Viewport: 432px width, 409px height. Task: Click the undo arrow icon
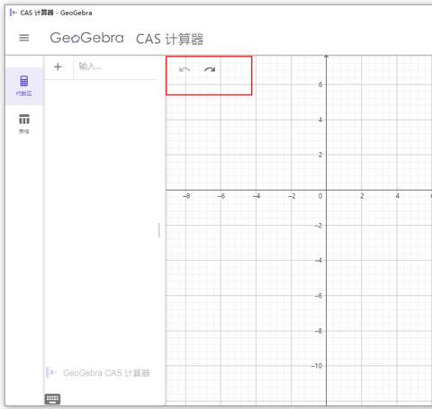pyautogui.click(x=184, y=69)
